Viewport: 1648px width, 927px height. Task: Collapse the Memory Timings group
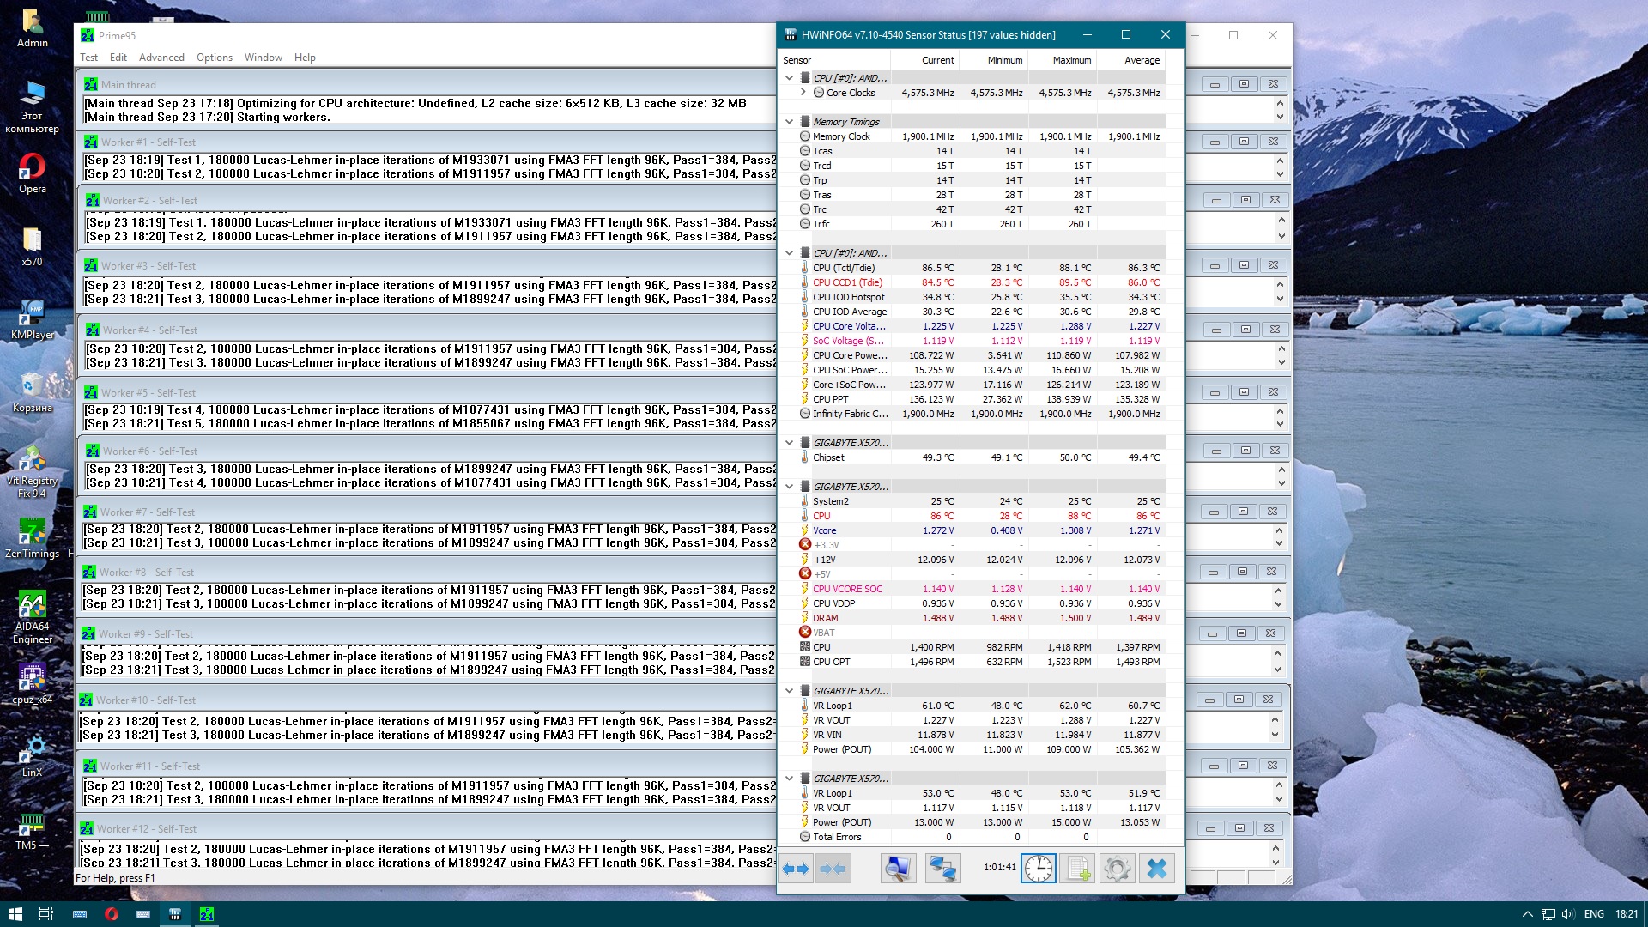(x=789, y=122)
